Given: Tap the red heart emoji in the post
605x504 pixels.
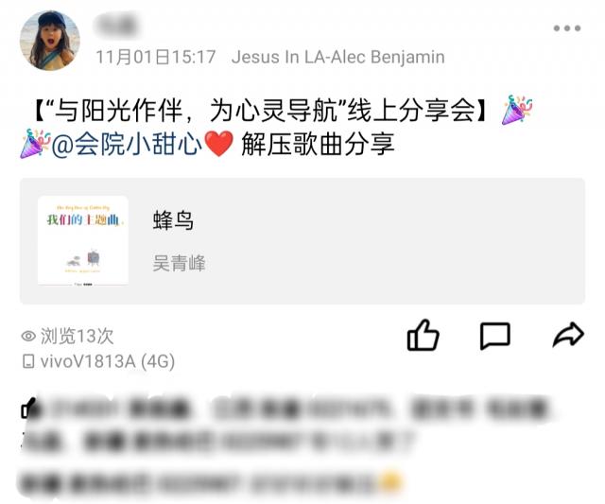Looking at the screenshot, I should (218, 144).
